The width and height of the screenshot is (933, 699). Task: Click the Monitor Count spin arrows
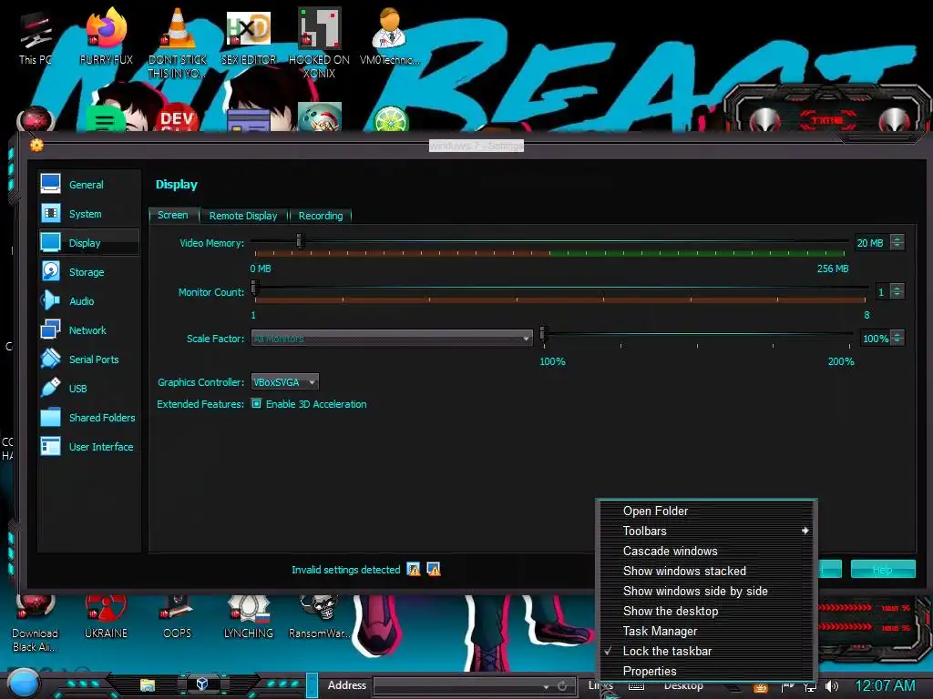click(897, 291)
